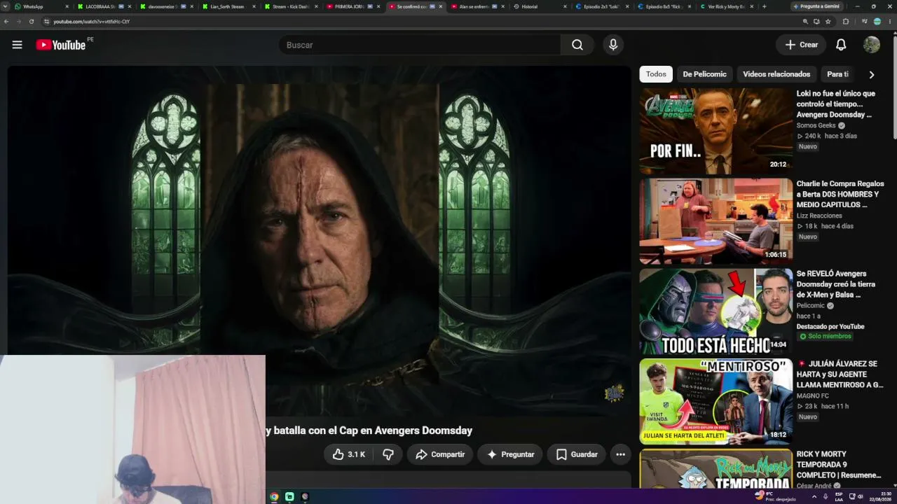Dislike the video
The height and width of the screenshot is (504, 897).
pos(388,454)
